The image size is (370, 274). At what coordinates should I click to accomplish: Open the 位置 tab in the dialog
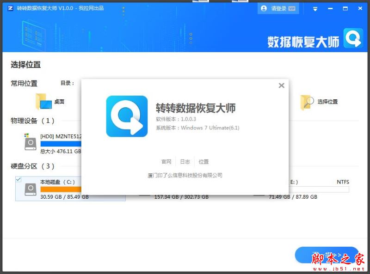(x=203, y=161)
